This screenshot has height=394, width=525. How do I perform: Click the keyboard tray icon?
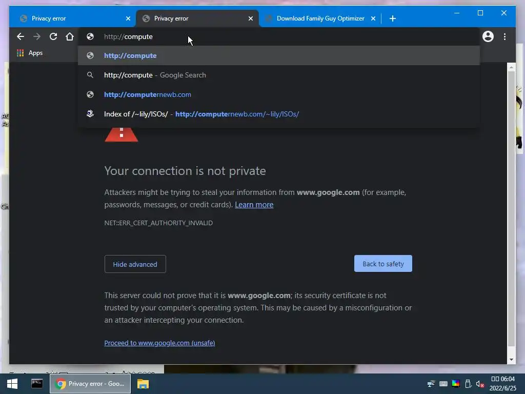click(x=443, y=384)
